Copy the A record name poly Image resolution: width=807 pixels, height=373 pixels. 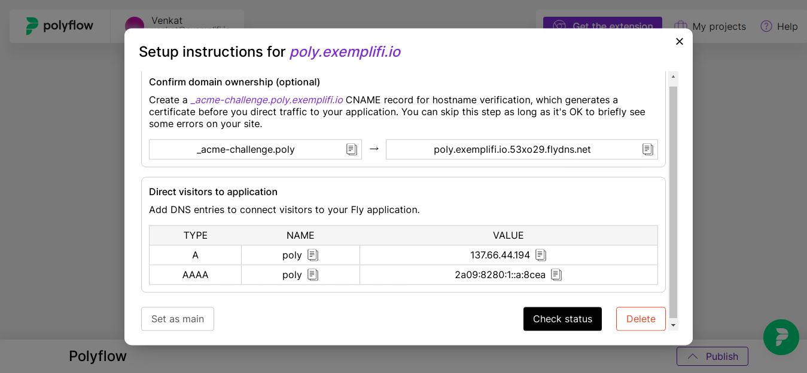[313, 255]
